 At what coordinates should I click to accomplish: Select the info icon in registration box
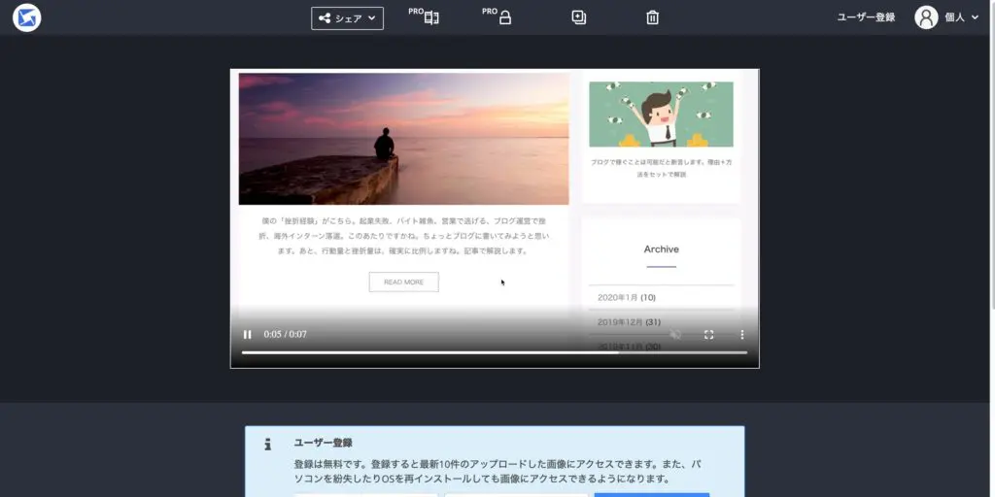268,444
